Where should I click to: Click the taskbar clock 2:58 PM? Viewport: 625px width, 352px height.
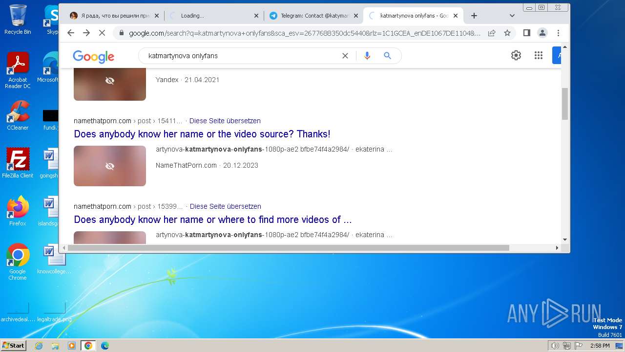tap(600, 346)
